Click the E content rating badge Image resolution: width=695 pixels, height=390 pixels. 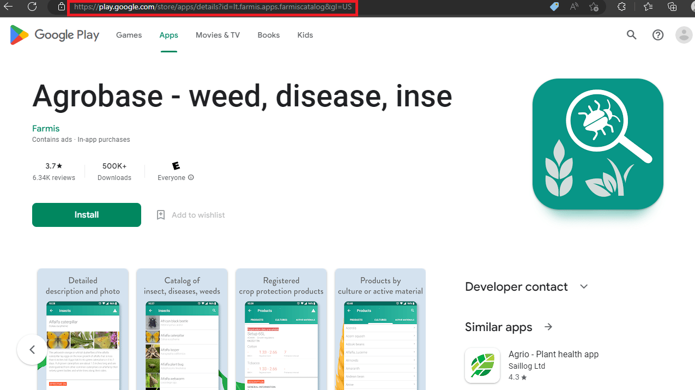[176, 166]
